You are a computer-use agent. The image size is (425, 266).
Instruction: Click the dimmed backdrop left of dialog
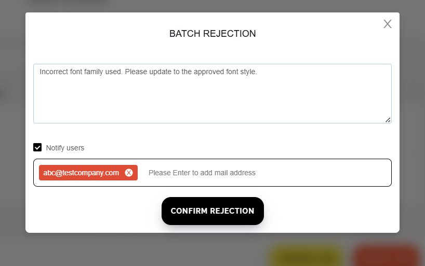[x=12, y=130]
